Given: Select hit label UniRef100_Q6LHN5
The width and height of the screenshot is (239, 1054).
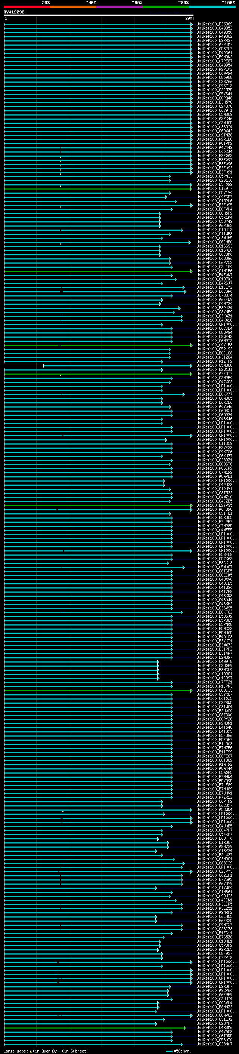Looking at the screenshot, I should (x=214, y=916).
